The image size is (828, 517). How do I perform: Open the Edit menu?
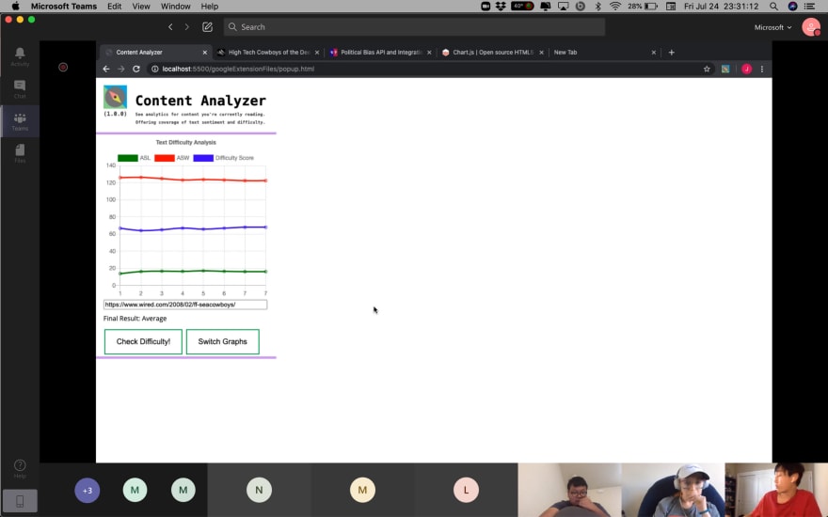(114, 7)
